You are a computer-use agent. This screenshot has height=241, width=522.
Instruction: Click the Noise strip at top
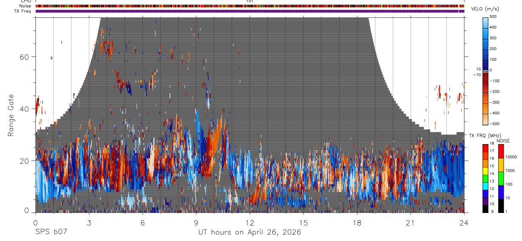250,6
